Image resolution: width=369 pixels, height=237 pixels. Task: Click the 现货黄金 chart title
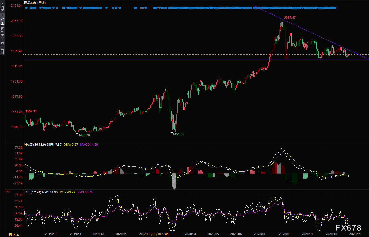30,3
